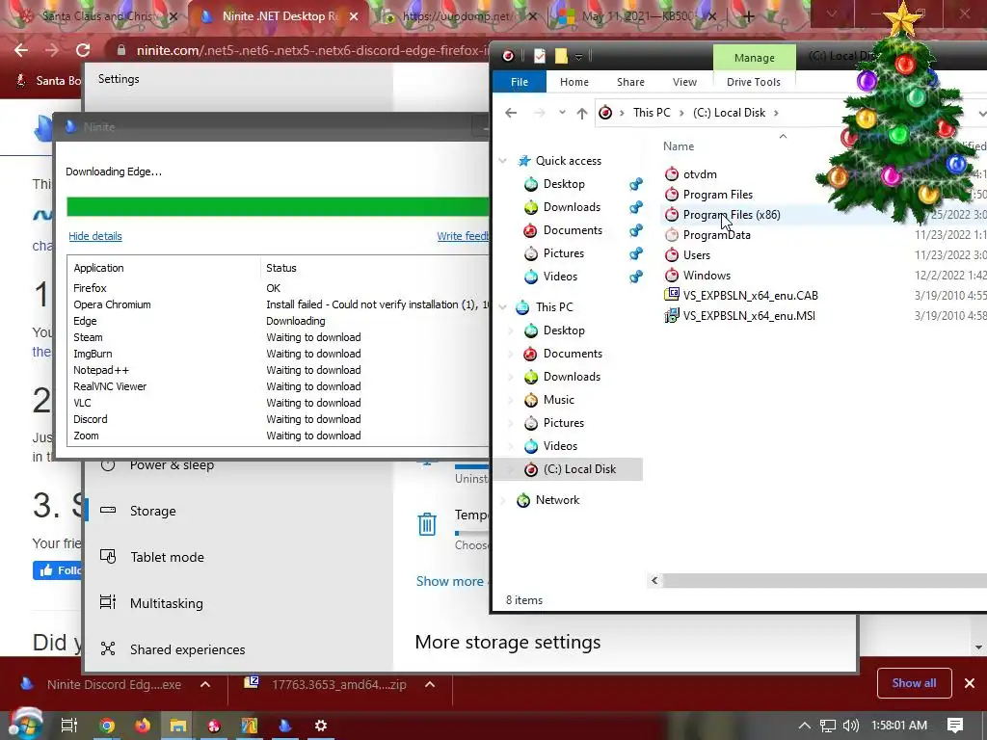
Task: Switch to the Ninite .NET Desktop browser tab
Action: 280,16
